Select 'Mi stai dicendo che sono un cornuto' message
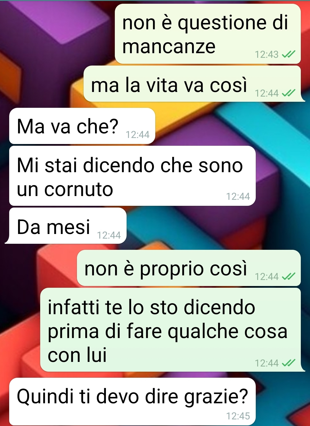 point(132,176)
